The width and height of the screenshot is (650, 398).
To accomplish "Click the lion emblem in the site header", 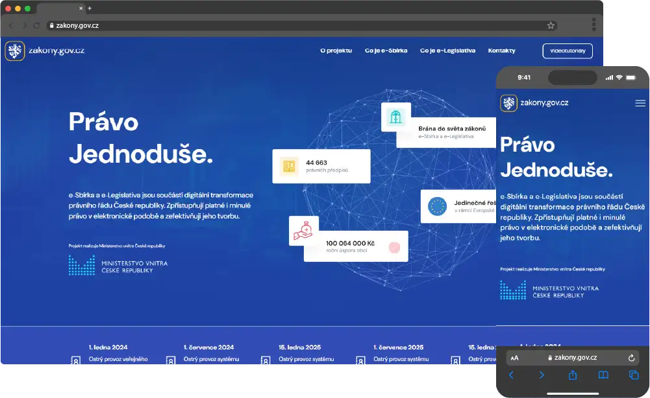I will point(14,50).
